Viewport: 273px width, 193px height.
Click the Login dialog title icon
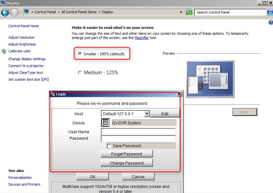click(x=53, y=94)
